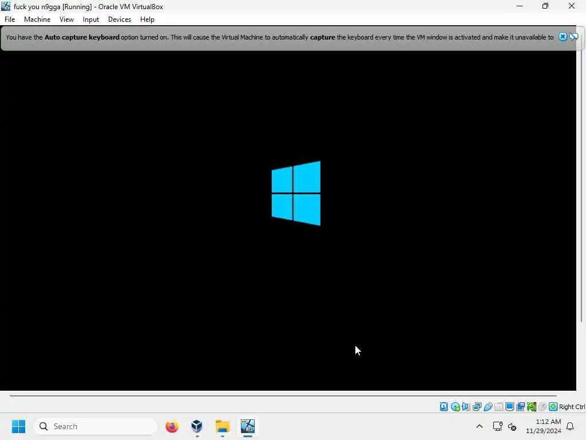The image size is (586, 440).
Task: Open the File menu
Action: [x=10, y=19]
